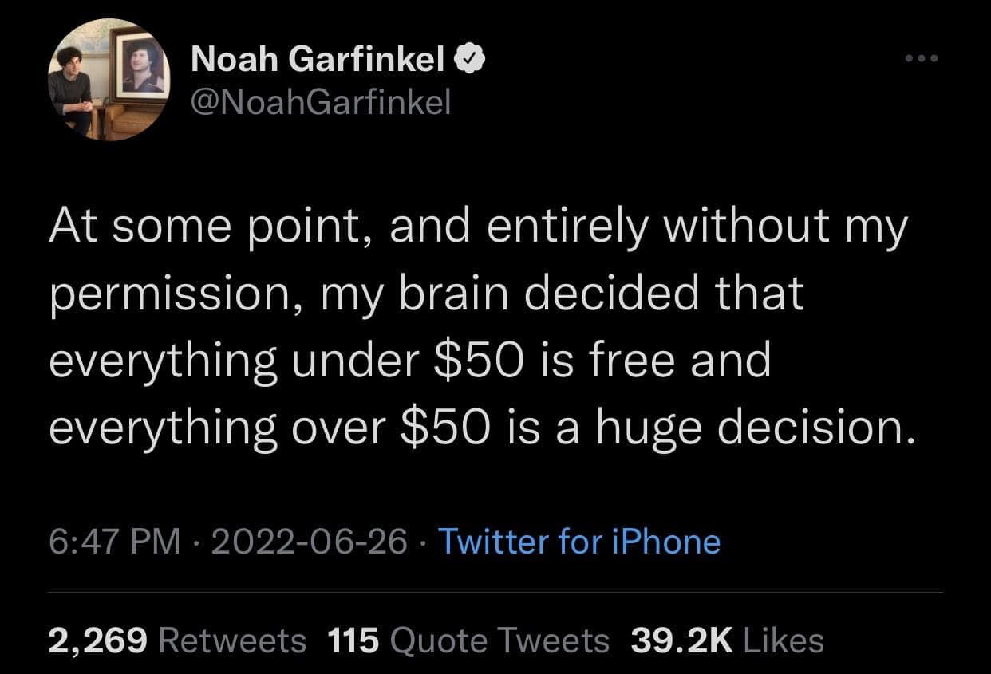Click the 6:47 PM timestamp
The height and width of the screenshot is (674, 991).
click(x=114, y=542)
